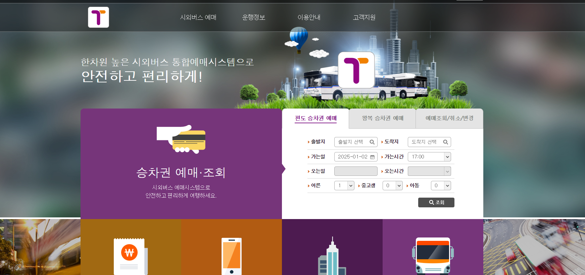Open the calendar icon for 가는일
585x275 pixels.
point(372,157)
